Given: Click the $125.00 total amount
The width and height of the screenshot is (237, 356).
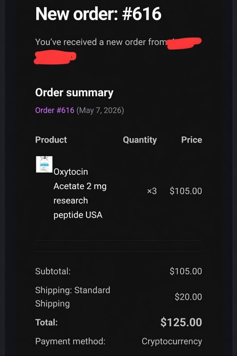Looking at the screenshot, I should pos(181,322).
